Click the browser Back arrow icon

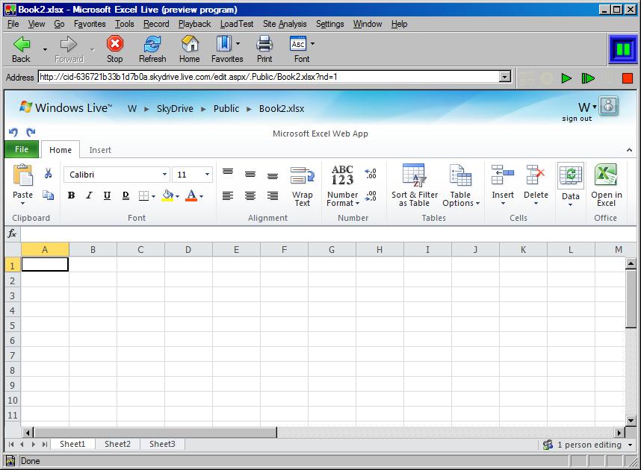(x=21, y=44)
